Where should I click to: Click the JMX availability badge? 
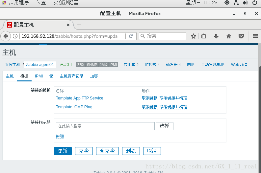tap(103, 65)
